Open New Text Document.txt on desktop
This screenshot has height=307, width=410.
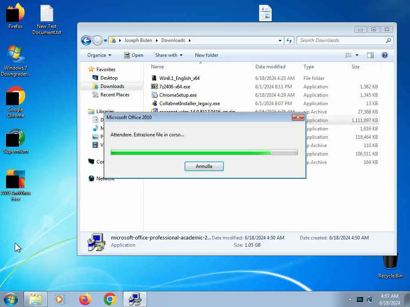pyautogui.click(x=47, y=20)
